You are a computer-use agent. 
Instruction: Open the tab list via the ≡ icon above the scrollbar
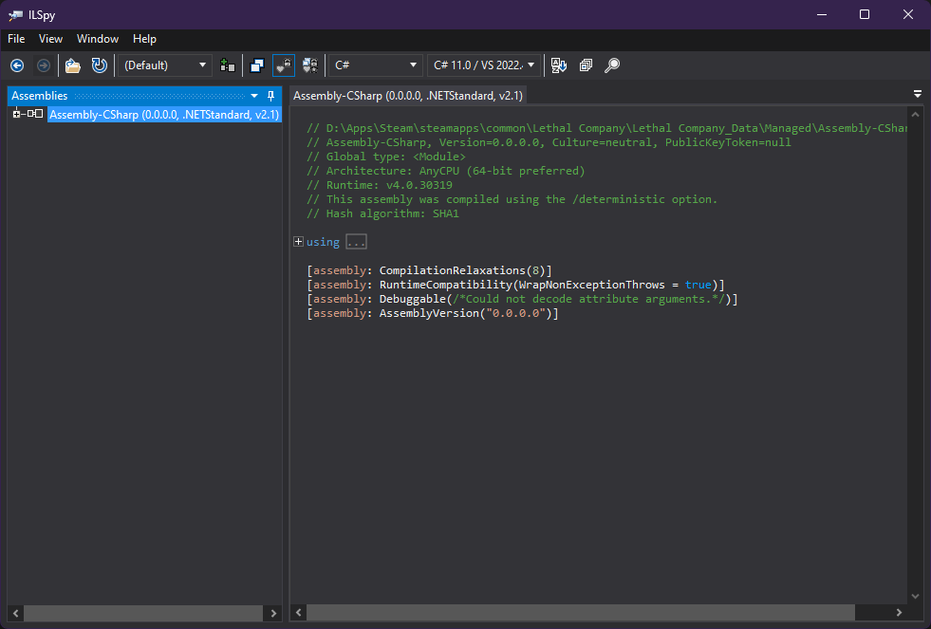[917, 94]
